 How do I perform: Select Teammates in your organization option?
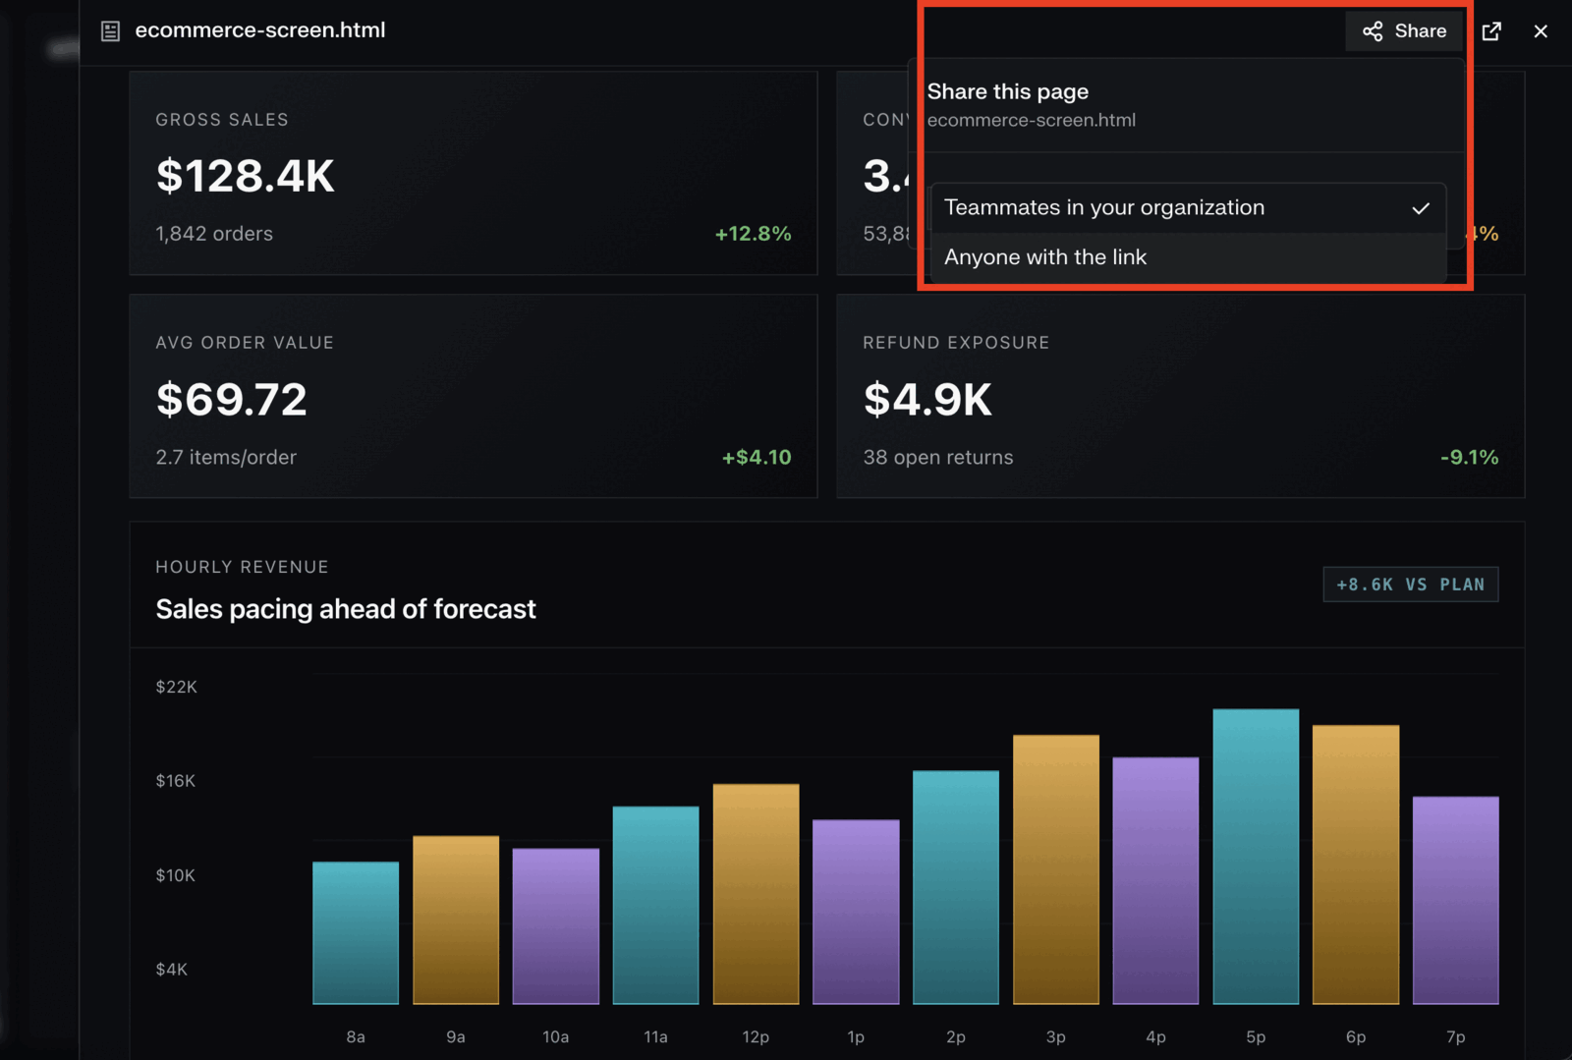[x=1188, y=208]
